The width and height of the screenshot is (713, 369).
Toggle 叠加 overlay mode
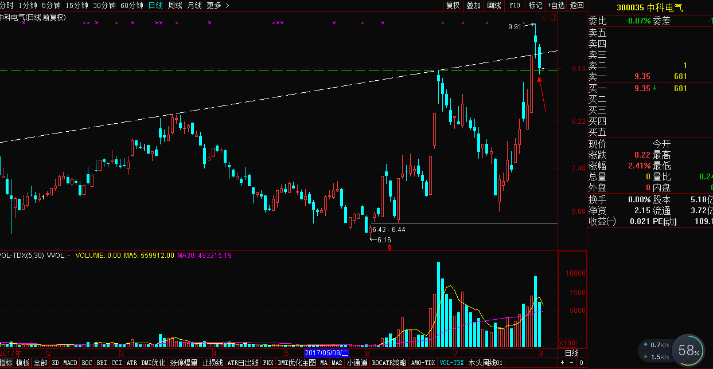coord(473,5)
